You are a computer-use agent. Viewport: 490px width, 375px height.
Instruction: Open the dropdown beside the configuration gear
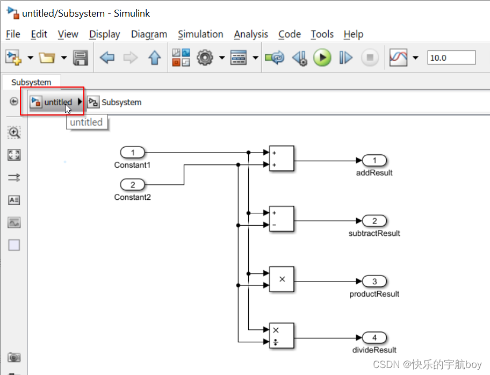tap(222, 58)
